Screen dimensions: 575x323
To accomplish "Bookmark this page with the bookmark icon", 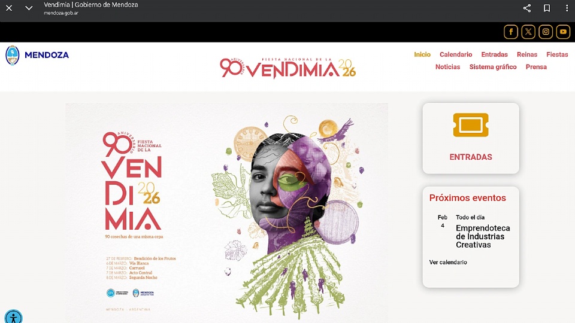I will [547, 8].
